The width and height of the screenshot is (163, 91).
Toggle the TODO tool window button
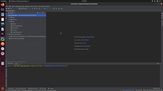pyautogui.click(x=11, y=88)
